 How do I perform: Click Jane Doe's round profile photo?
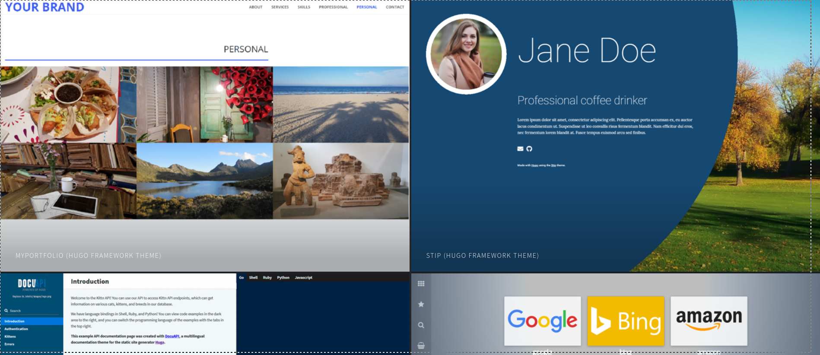[x=466, y=54]
